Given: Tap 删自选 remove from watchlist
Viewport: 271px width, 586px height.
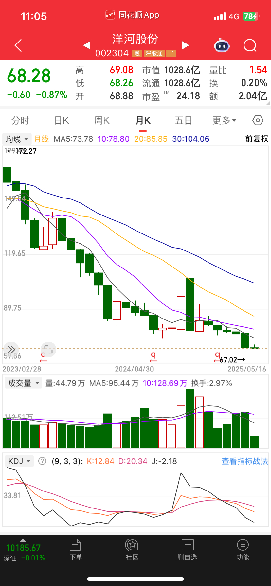Looking at the screenshot, I should coord(187,550).
